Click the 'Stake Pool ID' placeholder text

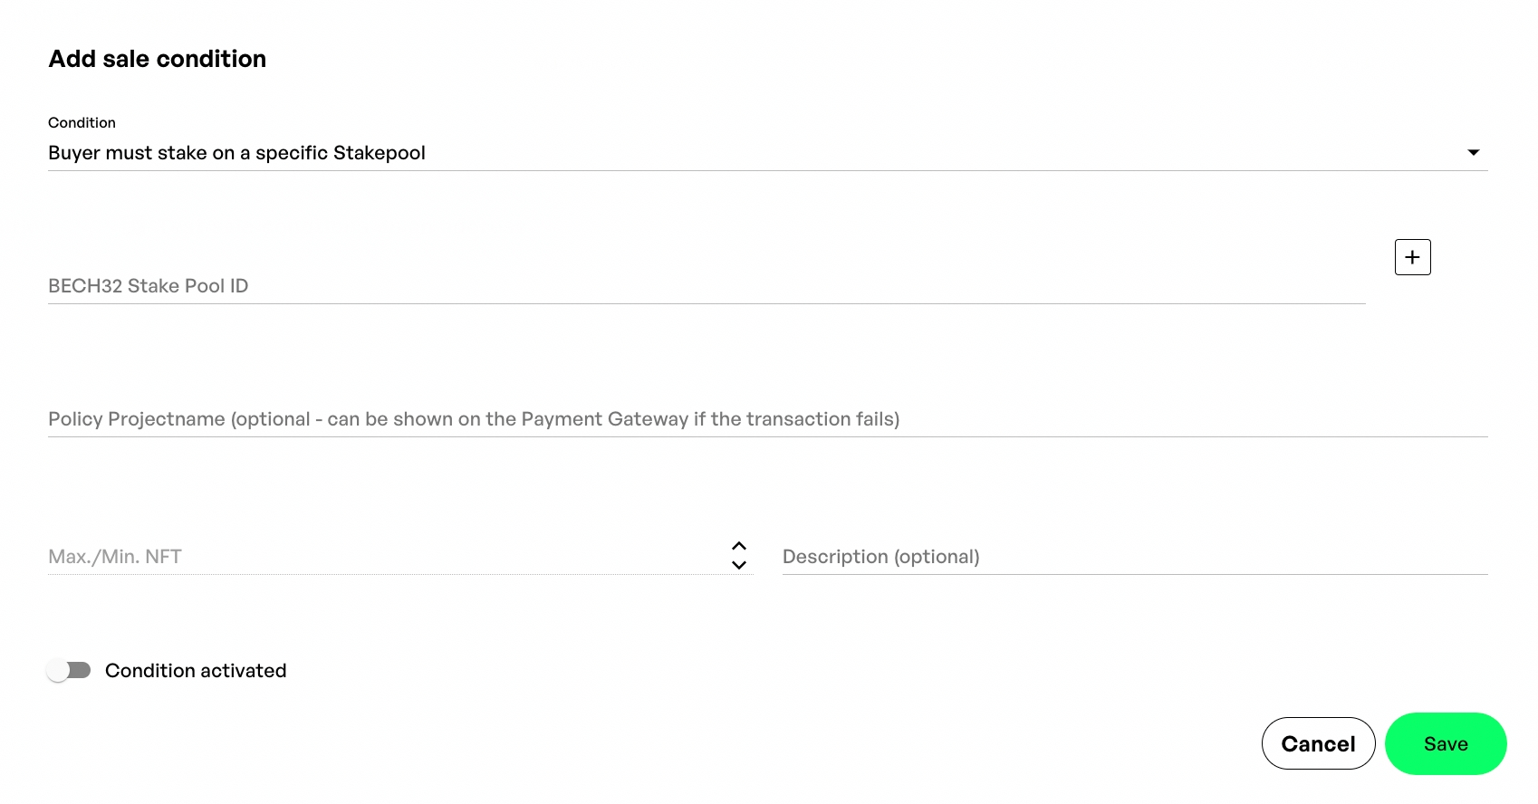pos(187,286)
